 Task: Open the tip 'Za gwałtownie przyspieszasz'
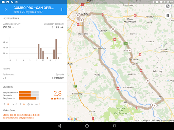coord(18,118)
